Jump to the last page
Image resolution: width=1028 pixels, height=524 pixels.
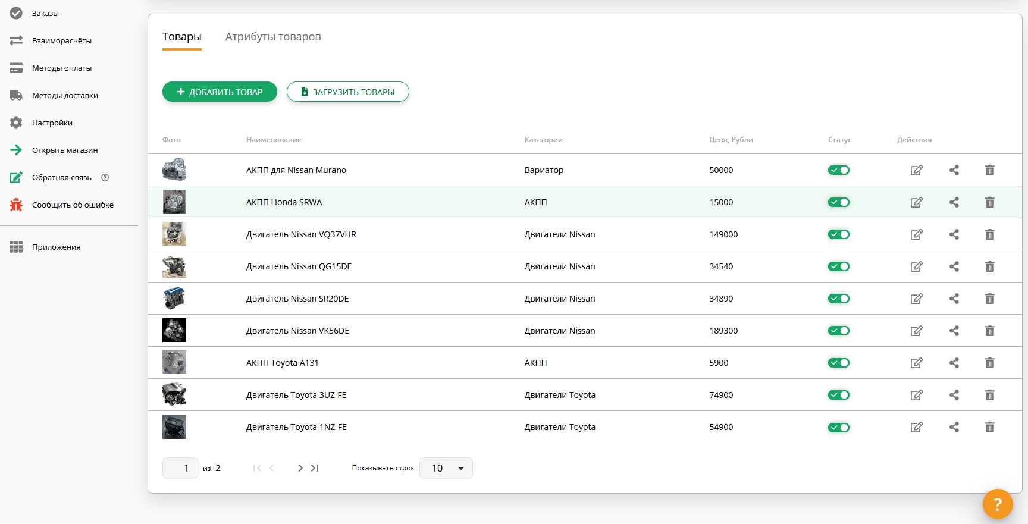pyautogui.click(x=315, y=468)
